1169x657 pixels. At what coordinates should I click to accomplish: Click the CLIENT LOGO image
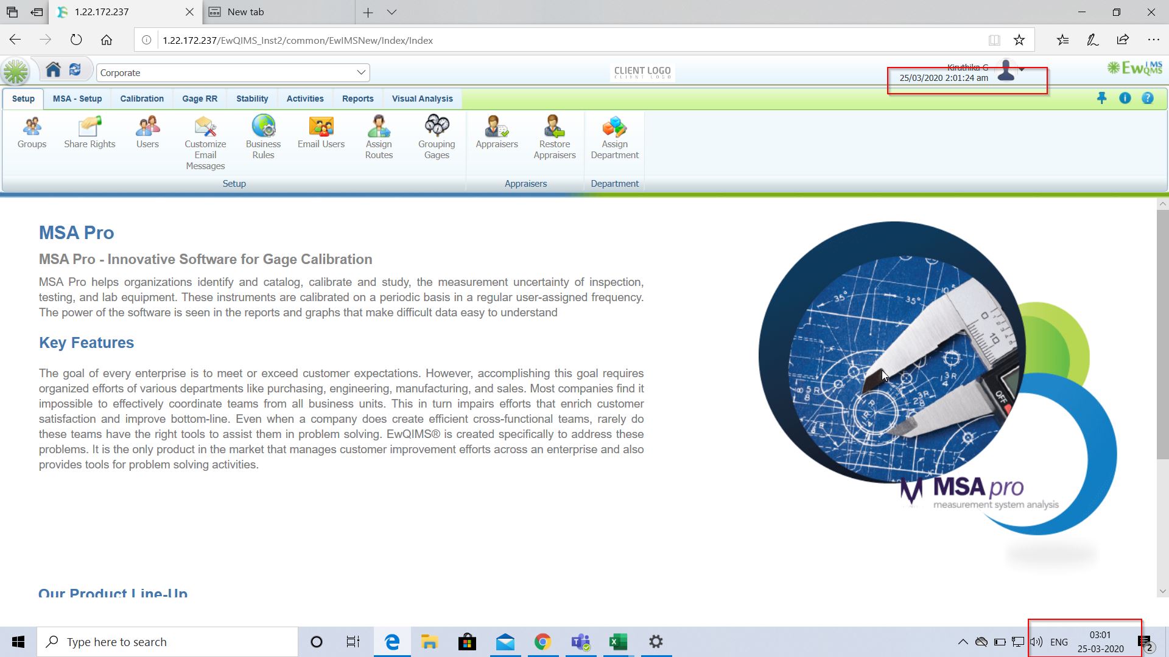coord(642,72)
